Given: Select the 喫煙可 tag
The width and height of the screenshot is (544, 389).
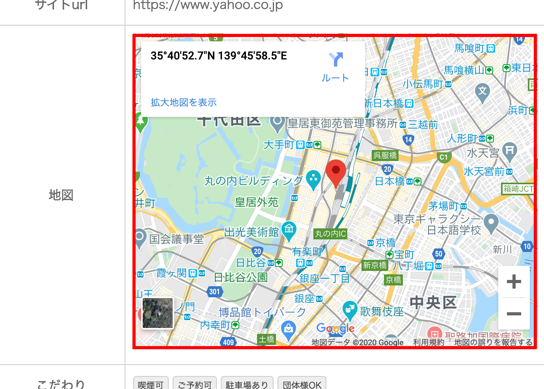Looking at the screenshot, I should [x=151, y=384].
